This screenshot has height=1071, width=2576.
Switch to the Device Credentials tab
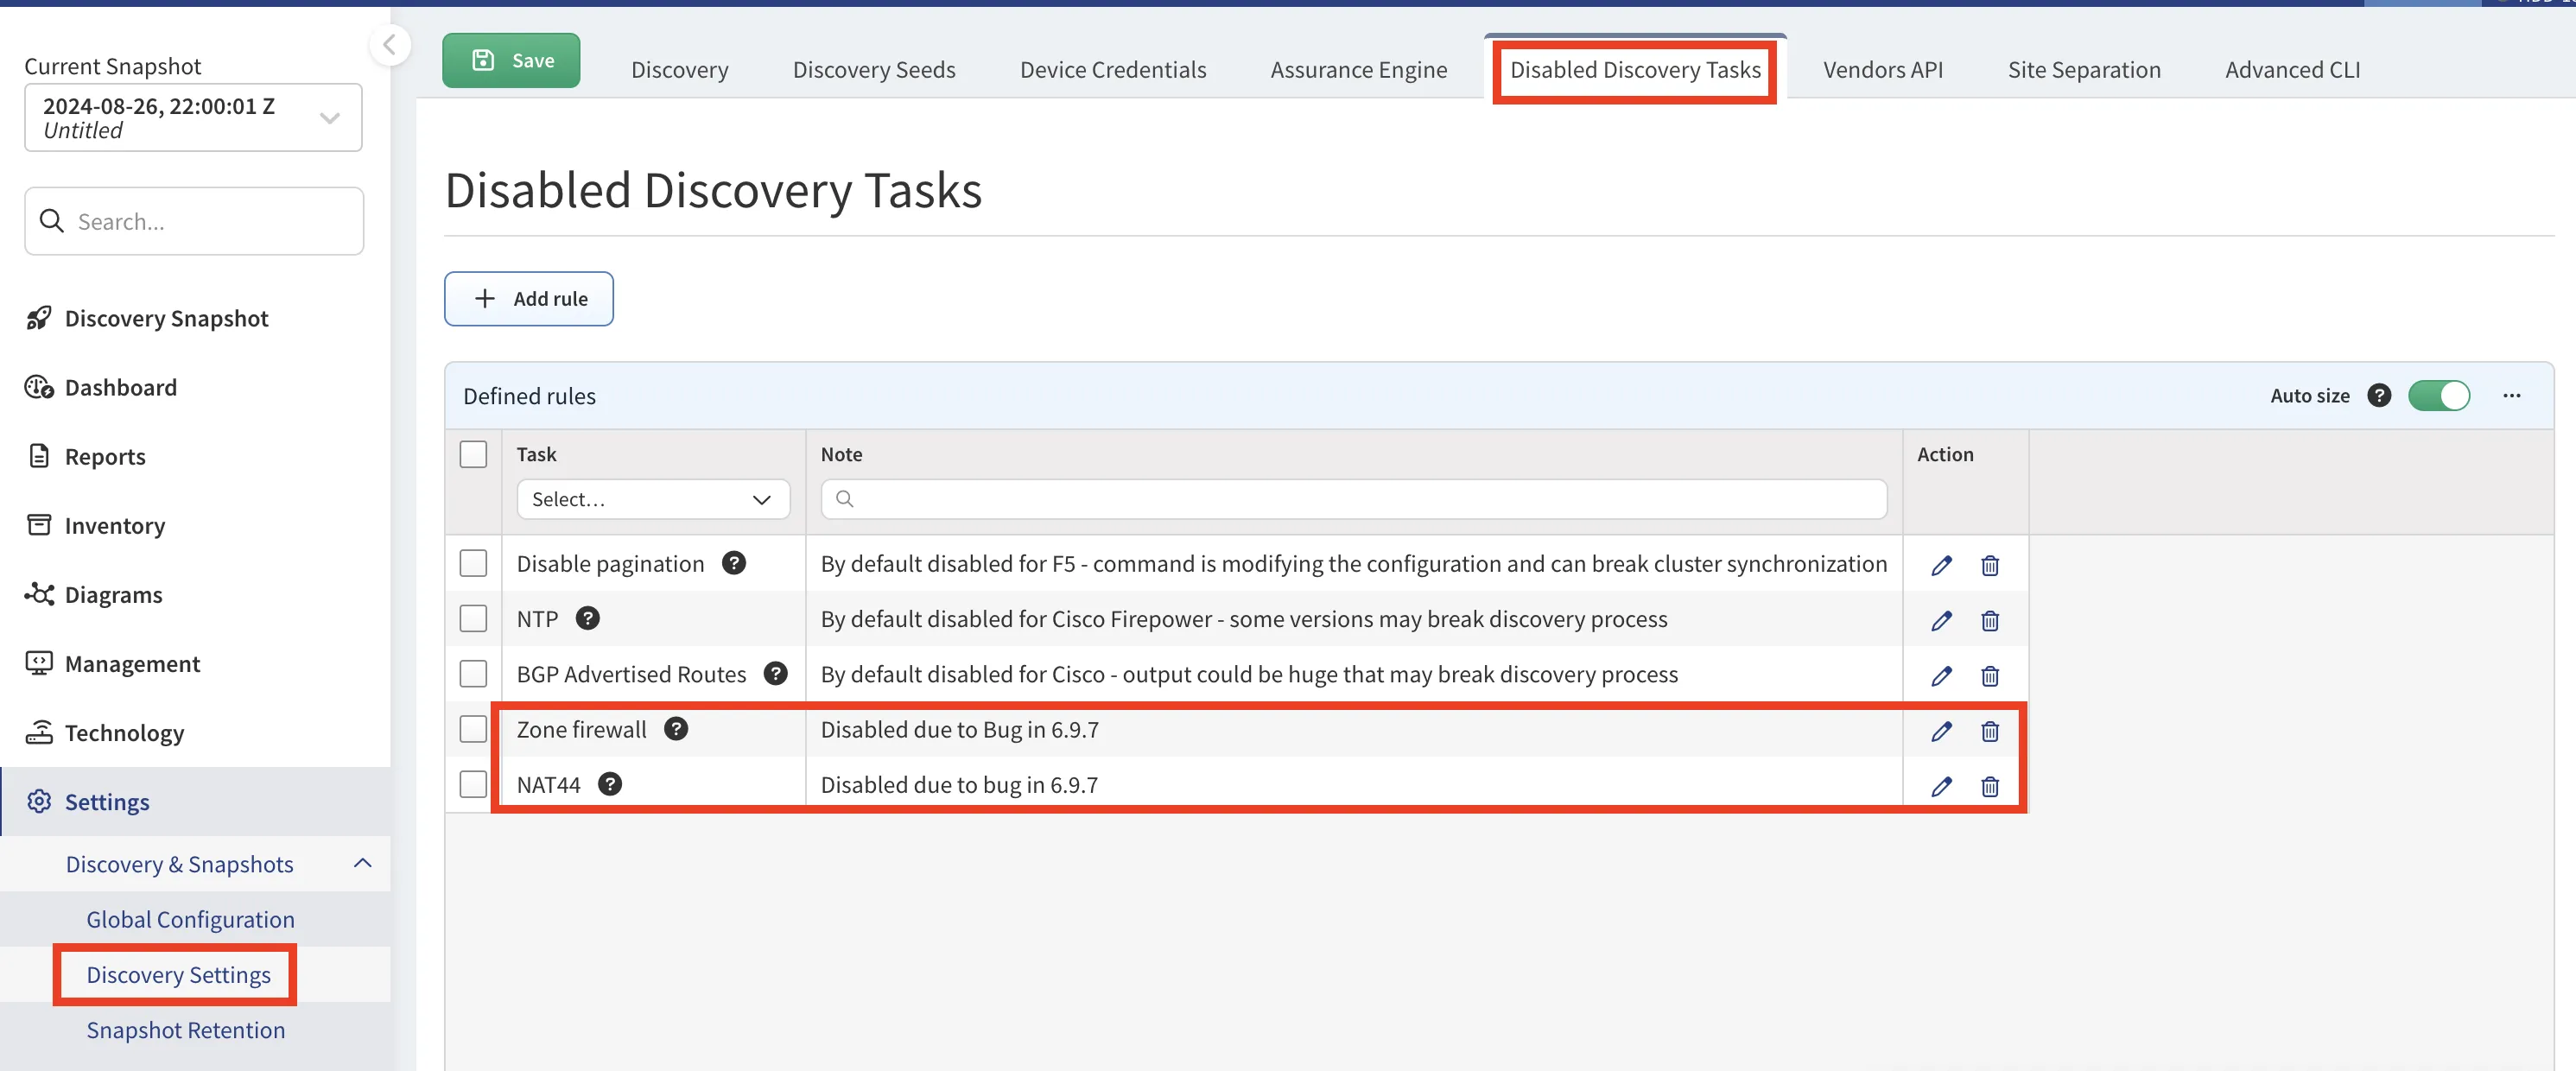[x=1113, y=69]
